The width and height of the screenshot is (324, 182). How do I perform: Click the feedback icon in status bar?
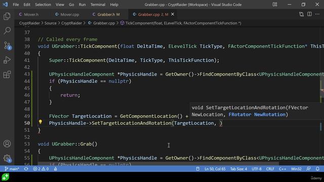[x=308, y=169]
